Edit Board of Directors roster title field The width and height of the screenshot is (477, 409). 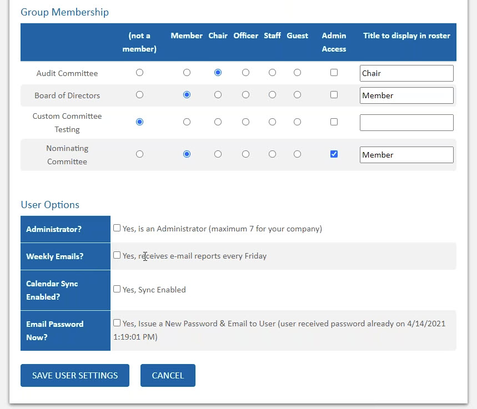pyautogui.click(x=406, y=95)
